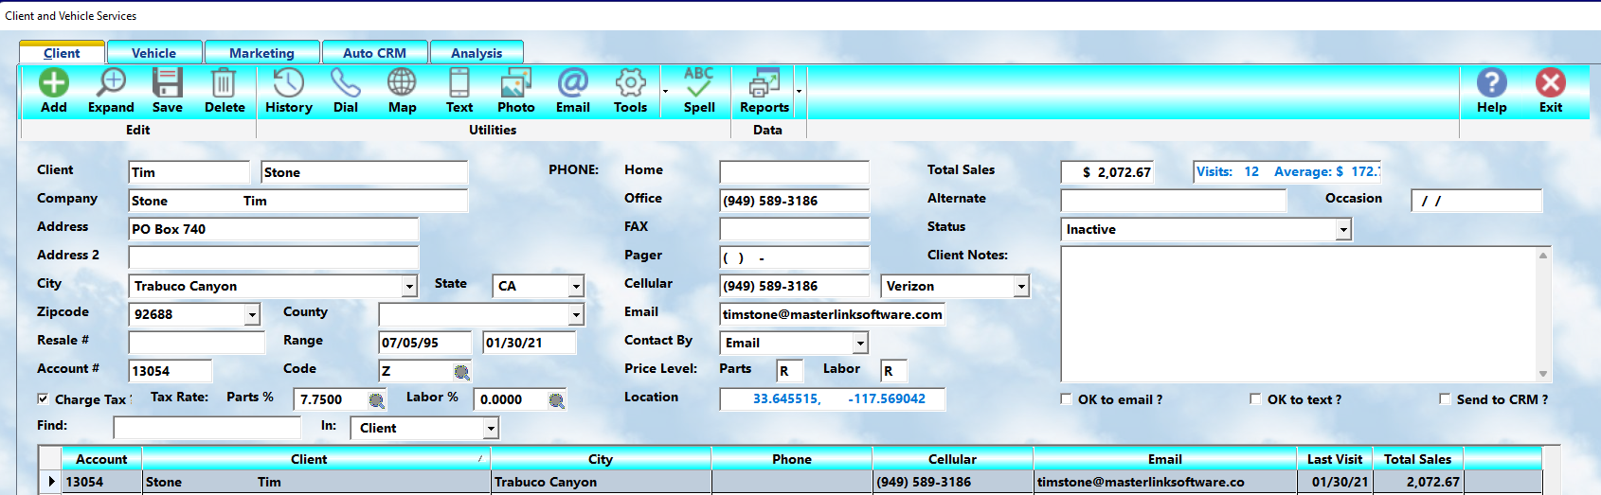The height and width of the screenshot is (495, 1601).
Task: Click the Account # field 13054
Action: pos(171,371)
